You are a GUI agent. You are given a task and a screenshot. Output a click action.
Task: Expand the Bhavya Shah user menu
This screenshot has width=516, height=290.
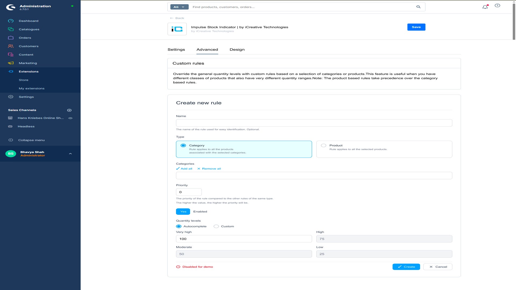(x=70, y=154)
